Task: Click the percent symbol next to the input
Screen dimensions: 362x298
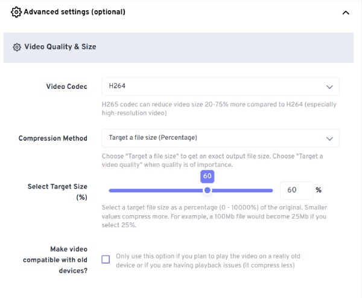Action: [x=319, y=190]
